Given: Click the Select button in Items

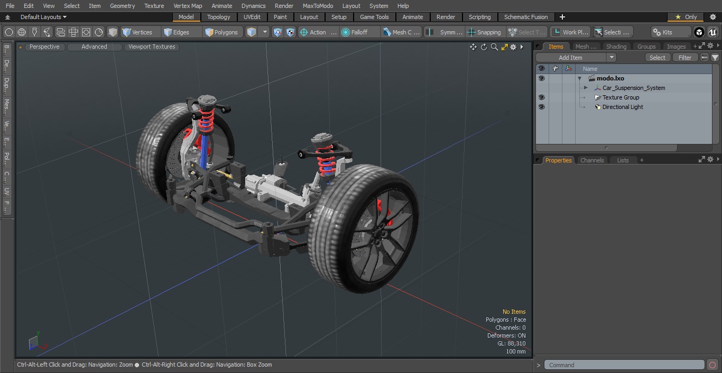Looking at the screenshot, I should 658,58.
